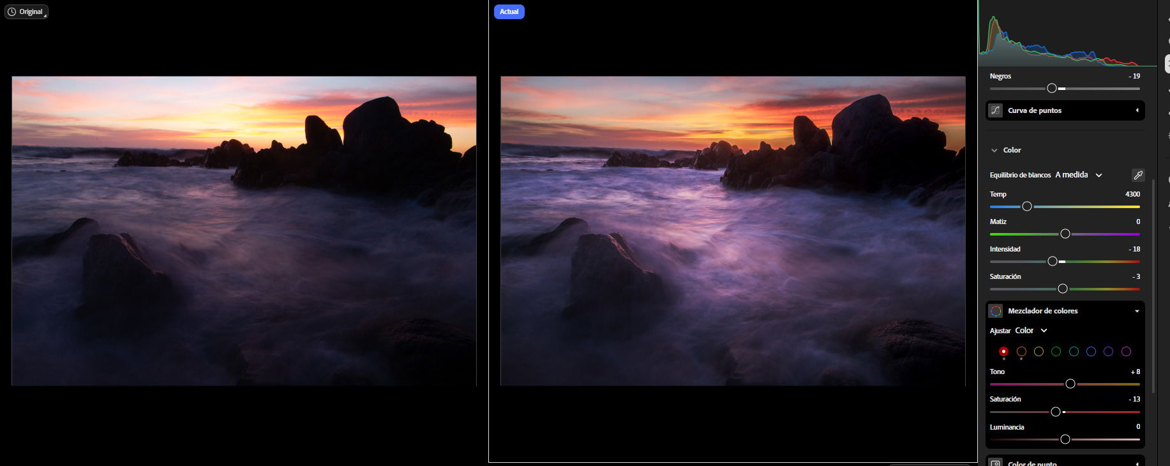Click the edit panel vertical scrollbar
The width and height of the screenshot is (1170, 466).
[x=1153, y=285]
